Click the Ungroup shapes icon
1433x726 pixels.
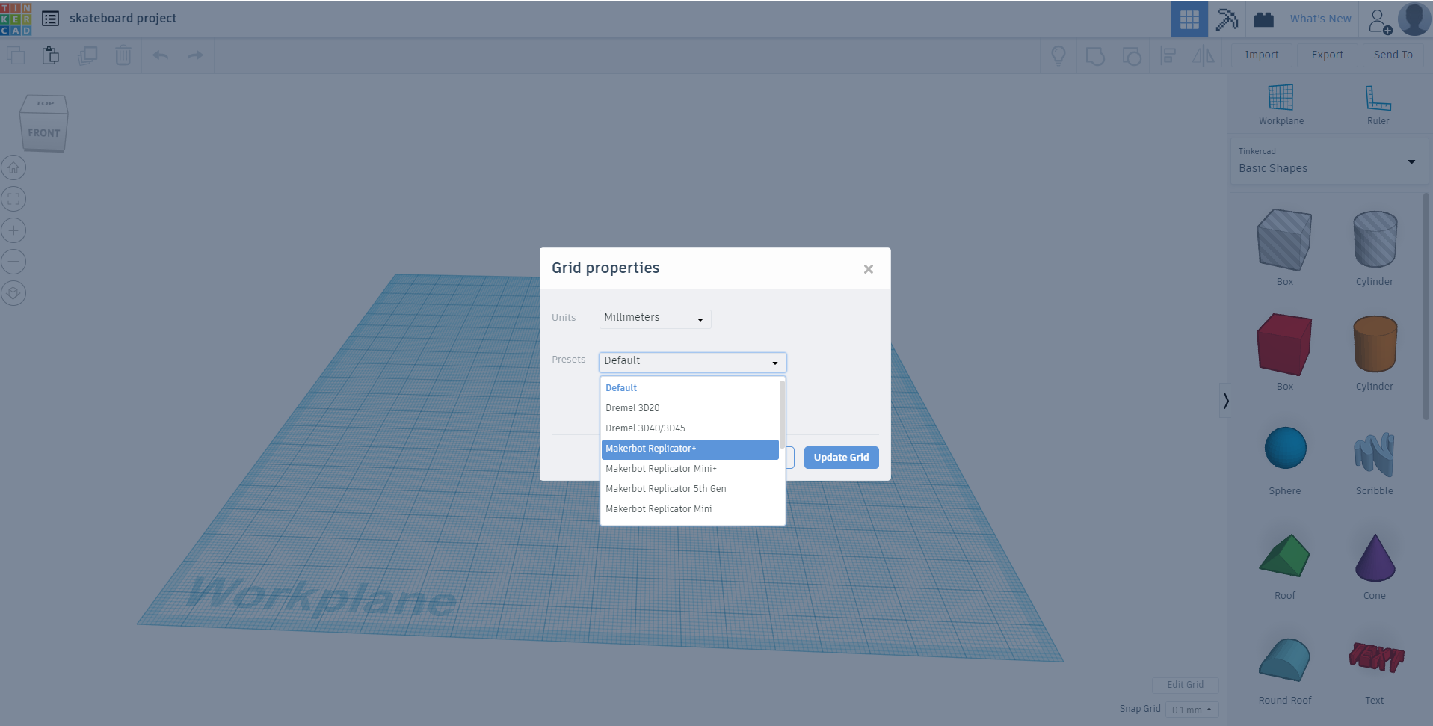[1132, 55]
